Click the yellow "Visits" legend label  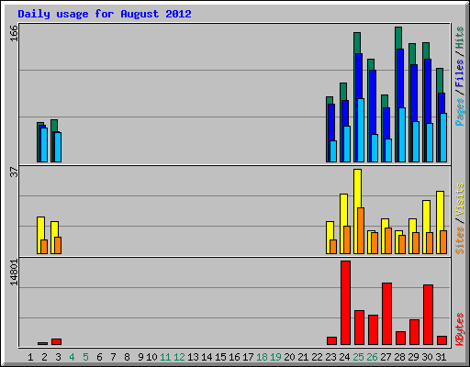click(460, 200)
